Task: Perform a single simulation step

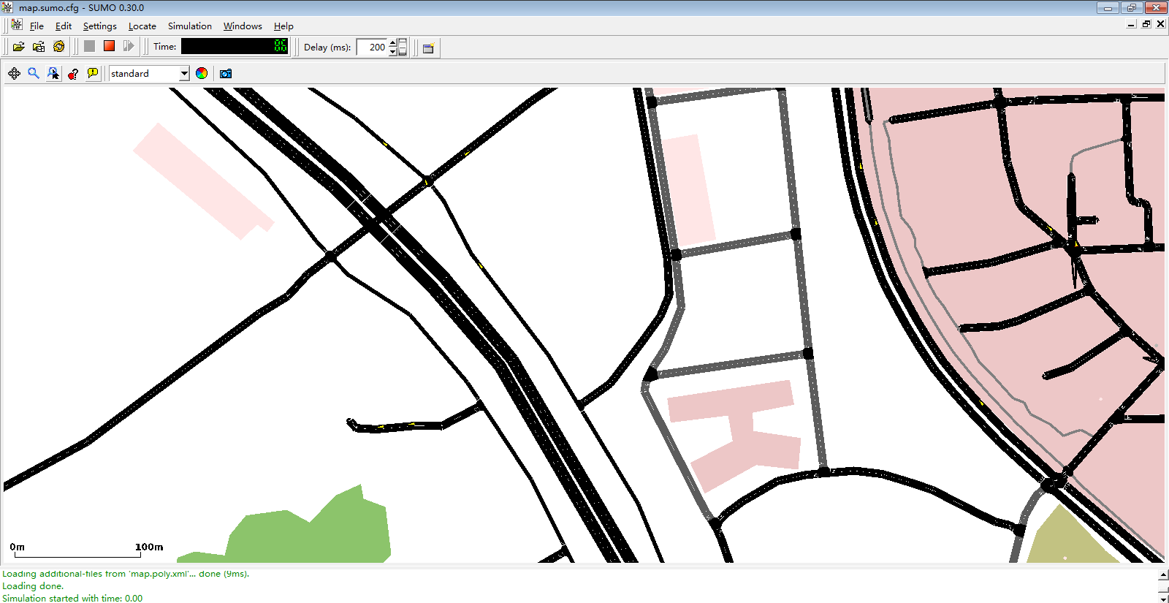Action: [x=129, y=46]
